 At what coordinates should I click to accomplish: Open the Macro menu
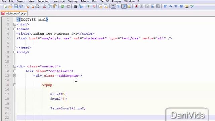[x=85, y=1]
